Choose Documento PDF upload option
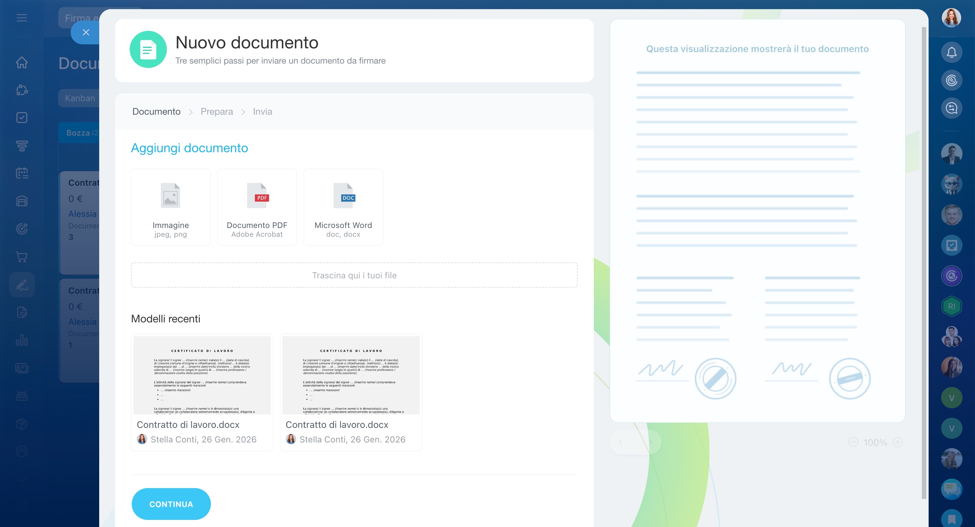The image size is (975, 527). coord(257,207)
